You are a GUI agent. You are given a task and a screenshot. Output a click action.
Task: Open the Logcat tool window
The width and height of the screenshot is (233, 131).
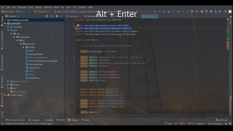34,120
